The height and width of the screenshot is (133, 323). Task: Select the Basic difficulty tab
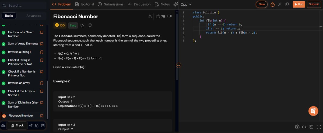click(9, 16)
